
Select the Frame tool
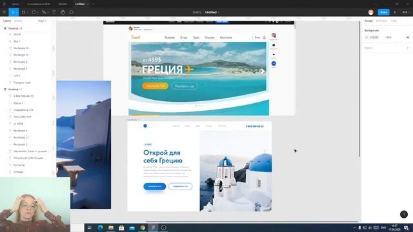pyautogui.click(x=24, y=12)
